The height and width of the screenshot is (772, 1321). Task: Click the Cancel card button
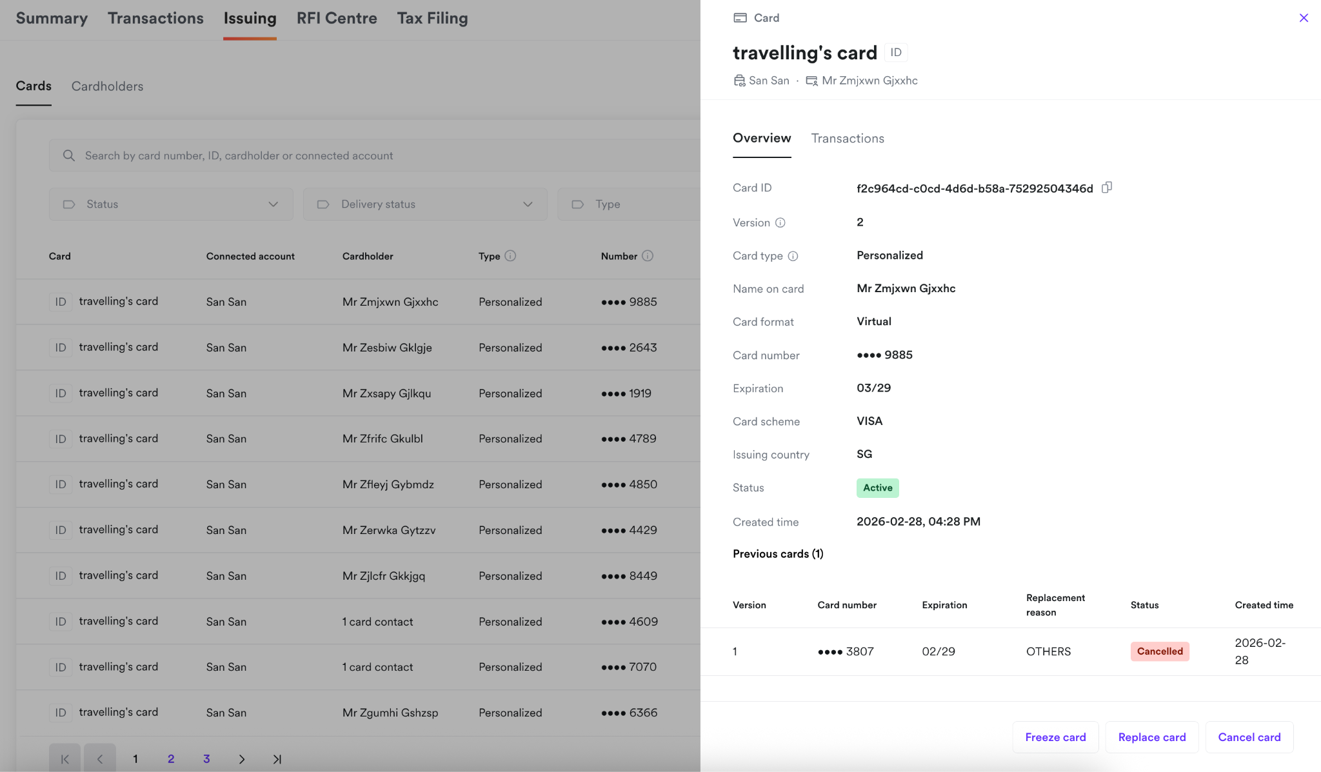click(x=1249, y=737)
